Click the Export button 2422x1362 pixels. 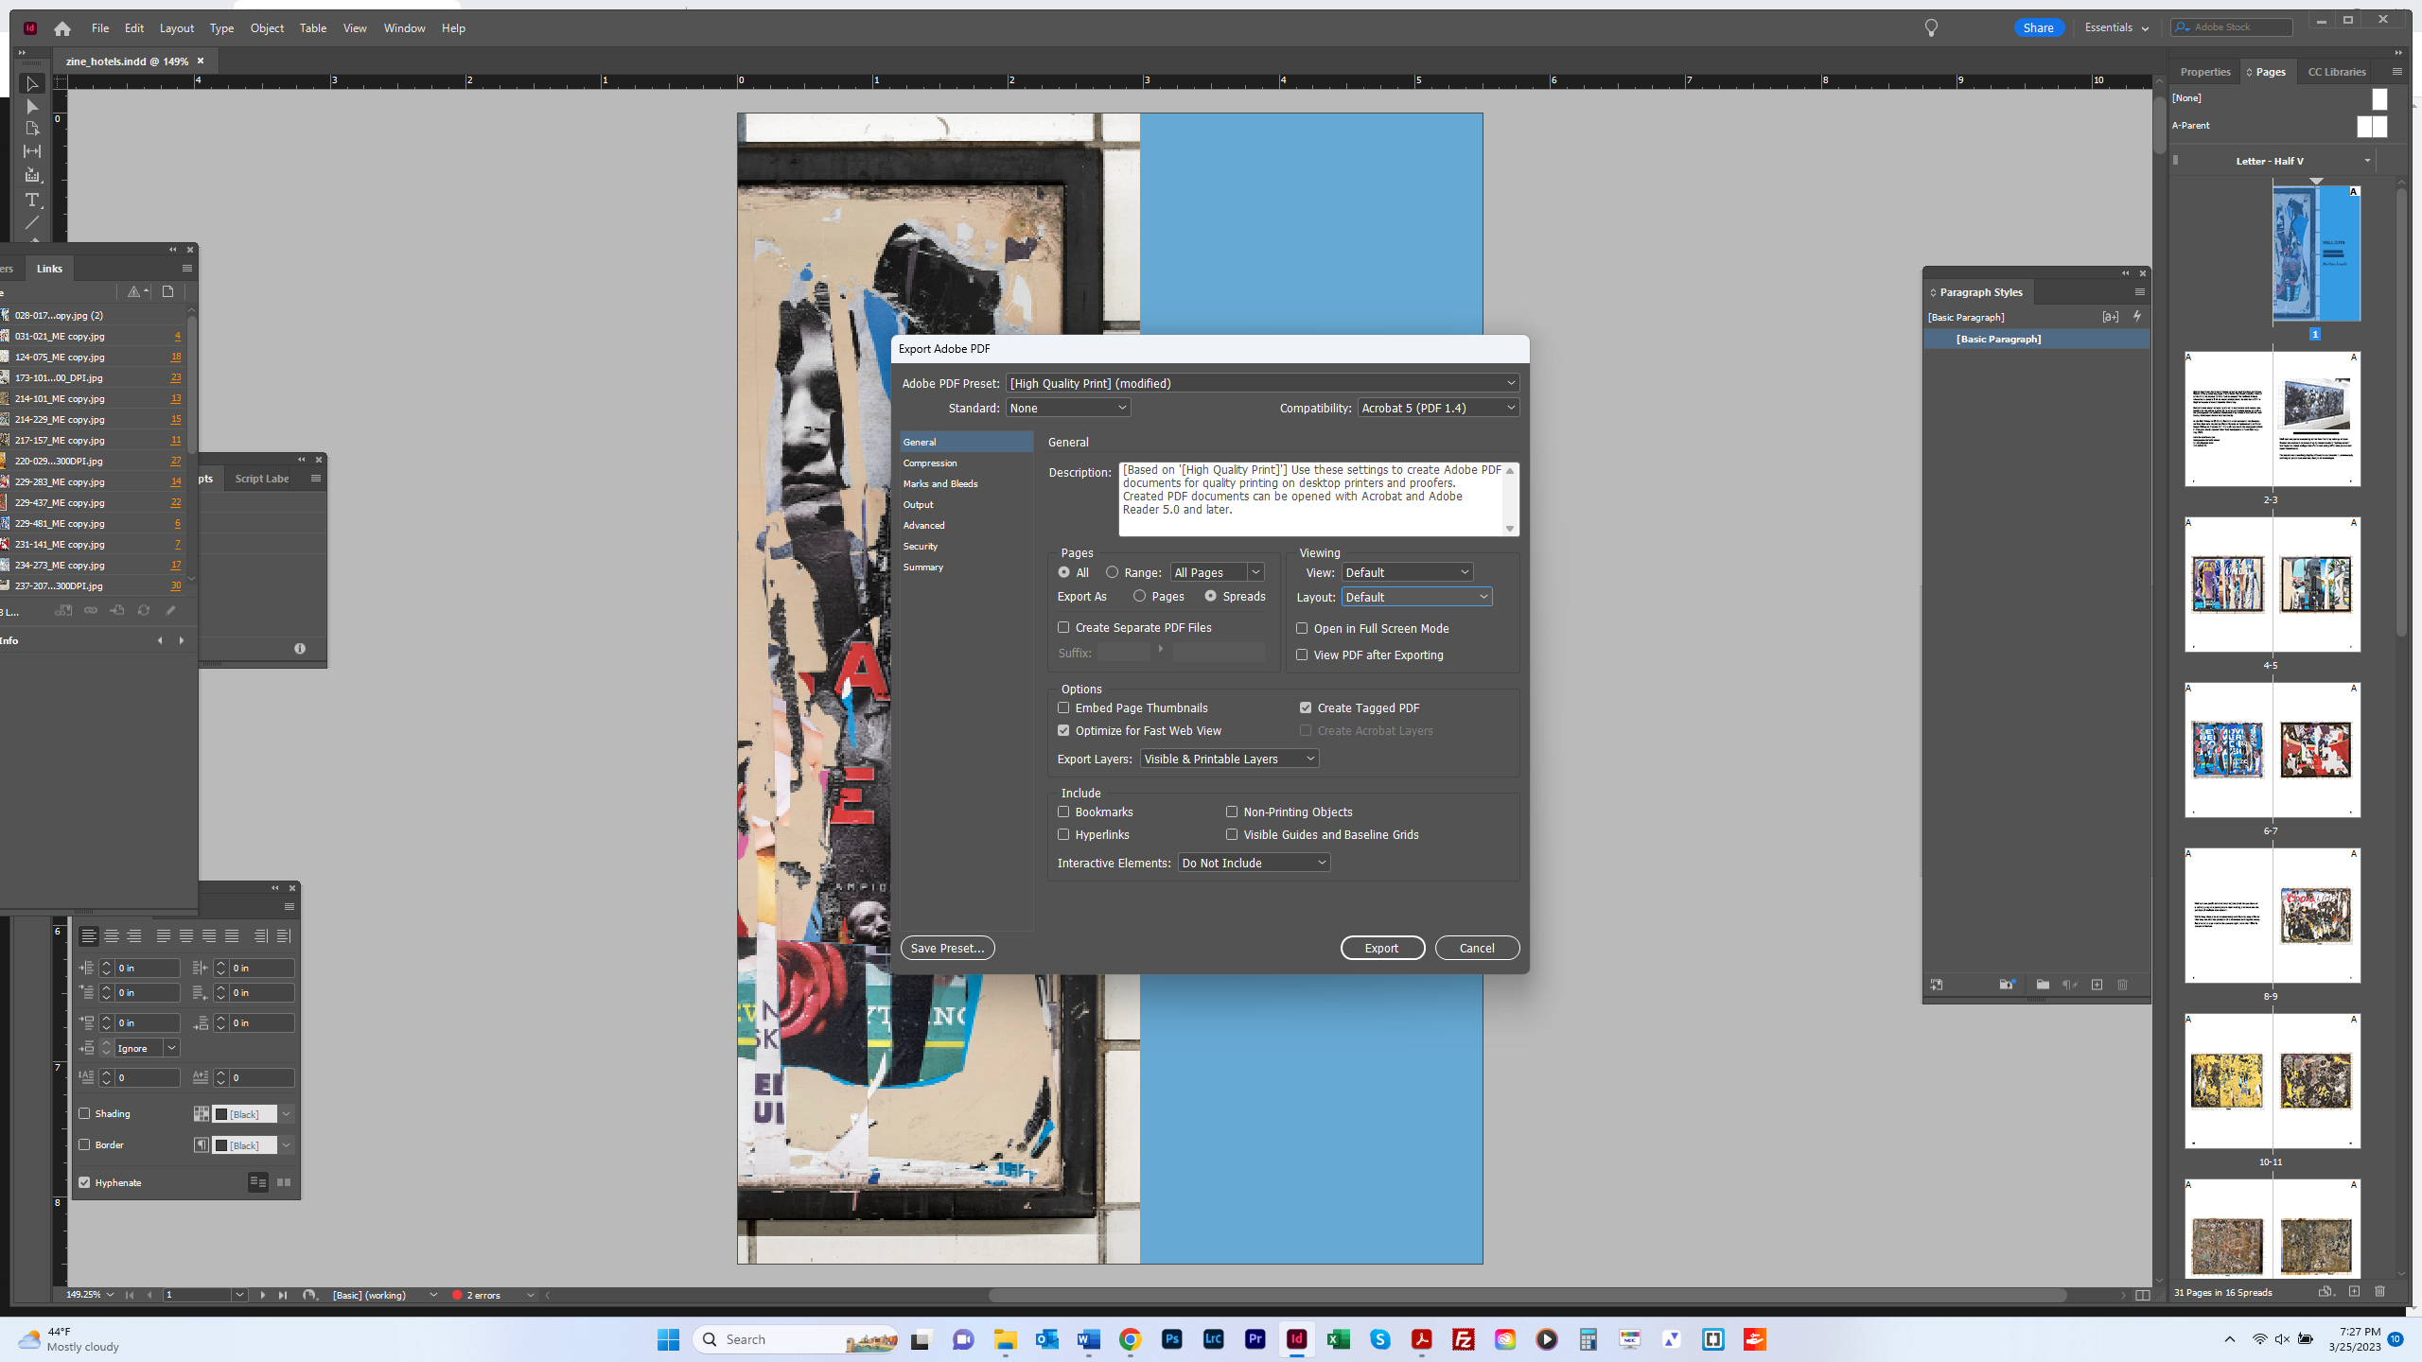coord(1382,946)
